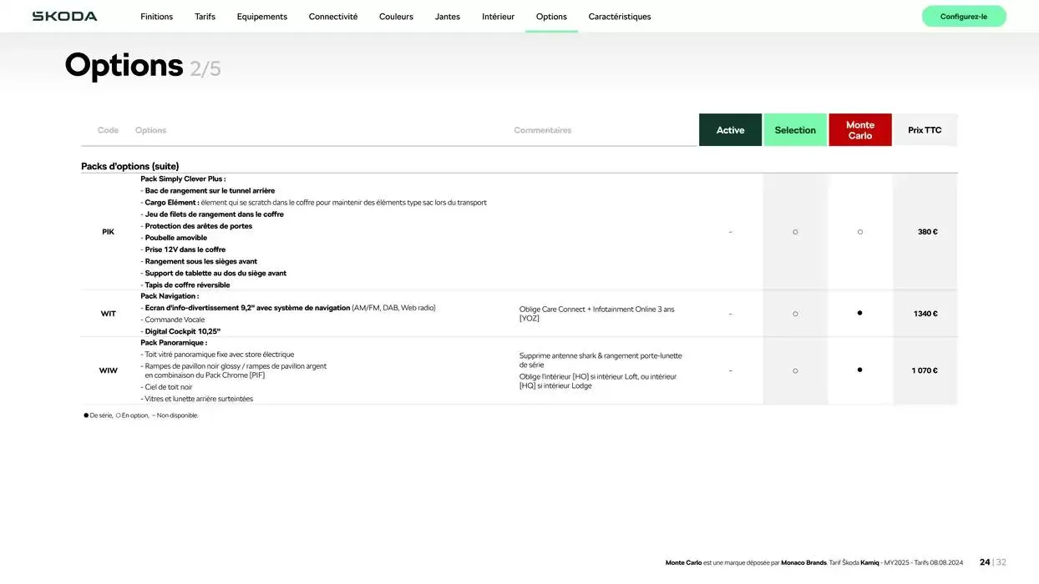Select WIW option circle under Selection
Viewport: 1039px width, 584px height.
tap(795, 370)
